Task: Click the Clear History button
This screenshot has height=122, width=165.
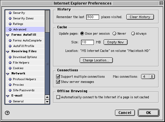Action: click(140, 17)
